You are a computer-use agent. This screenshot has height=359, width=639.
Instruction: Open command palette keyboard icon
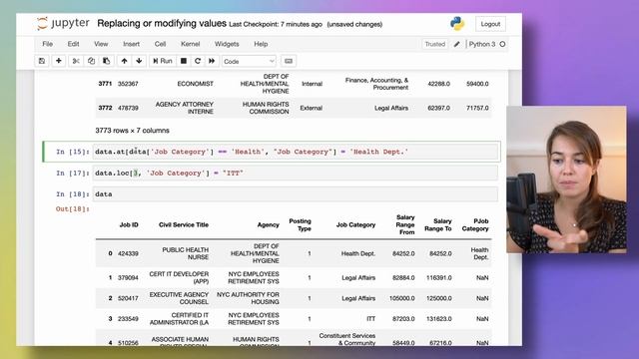[289, 61]
